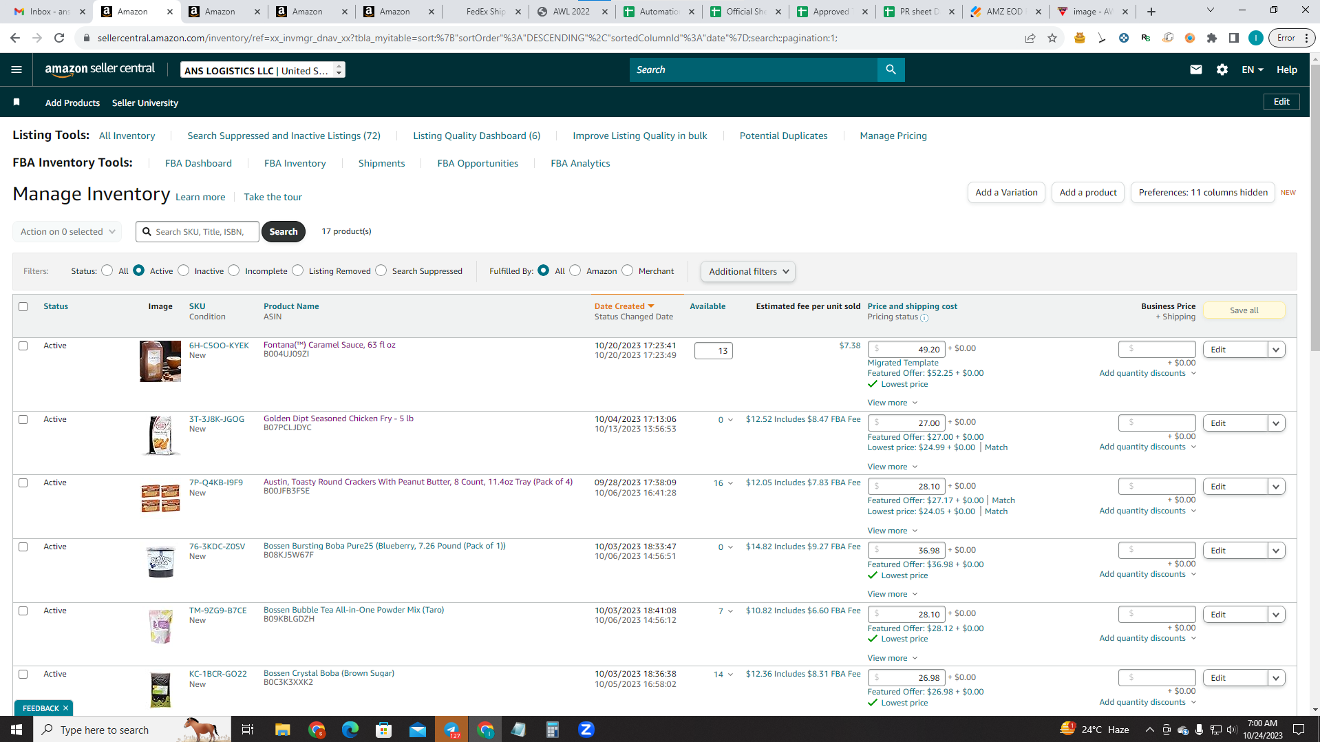Open the Mail app in taskbar
The height and width of the screenshot is (742, 1320).
[417, 729]
